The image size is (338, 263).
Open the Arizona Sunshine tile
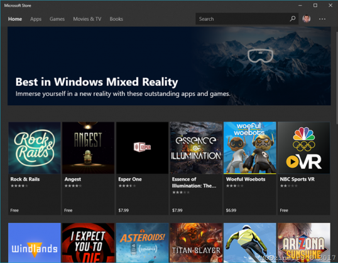[x=303, y=242]
